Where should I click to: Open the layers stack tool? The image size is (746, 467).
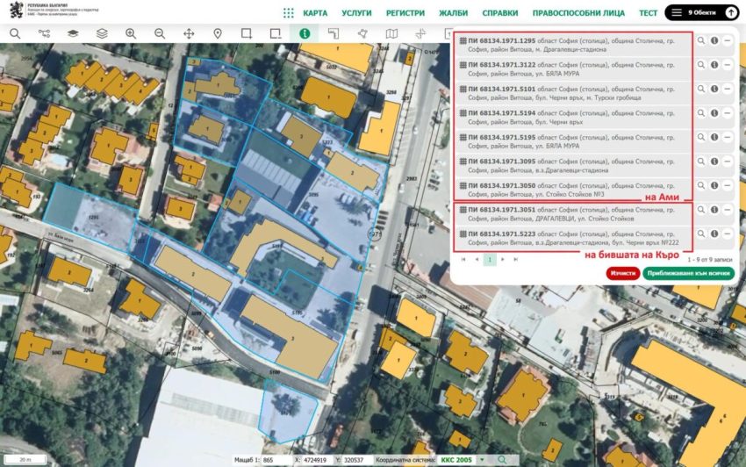pos(102,33)
